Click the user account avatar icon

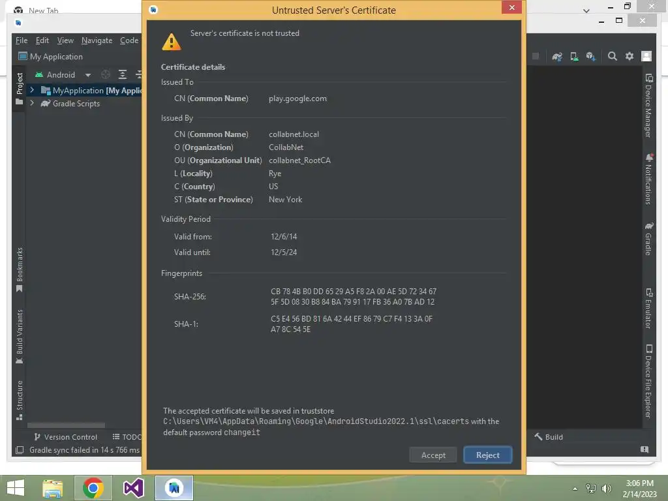click(646, 56)
